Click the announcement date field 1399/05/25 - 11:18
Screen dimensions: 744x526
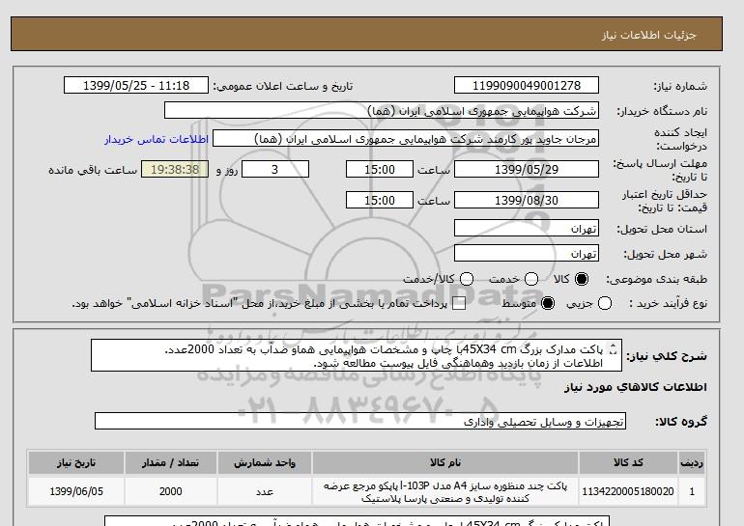[136, 85]
